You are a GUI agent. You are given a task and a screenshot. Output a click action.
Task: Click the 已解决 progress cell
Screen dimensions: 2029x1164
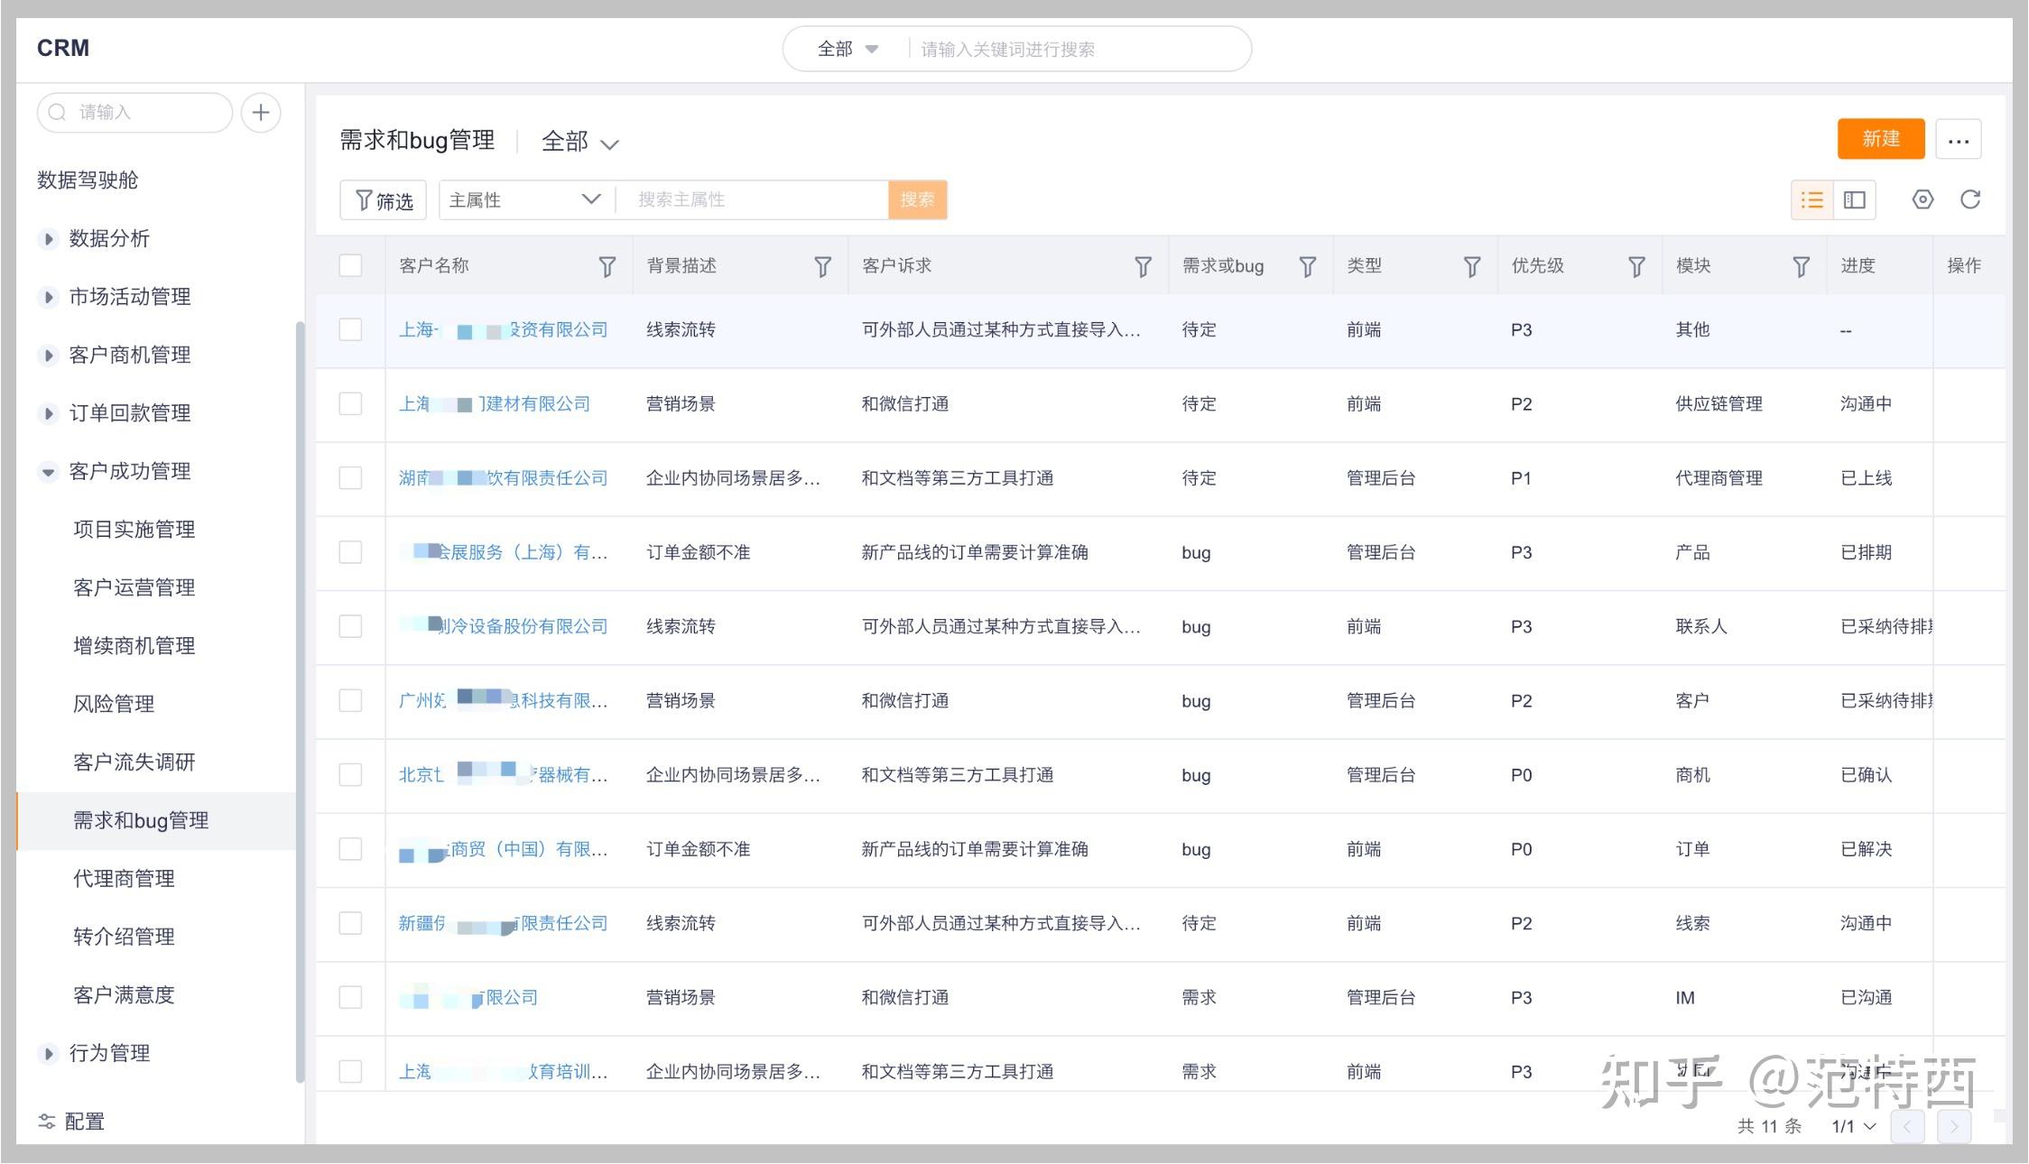(1866, 849)
